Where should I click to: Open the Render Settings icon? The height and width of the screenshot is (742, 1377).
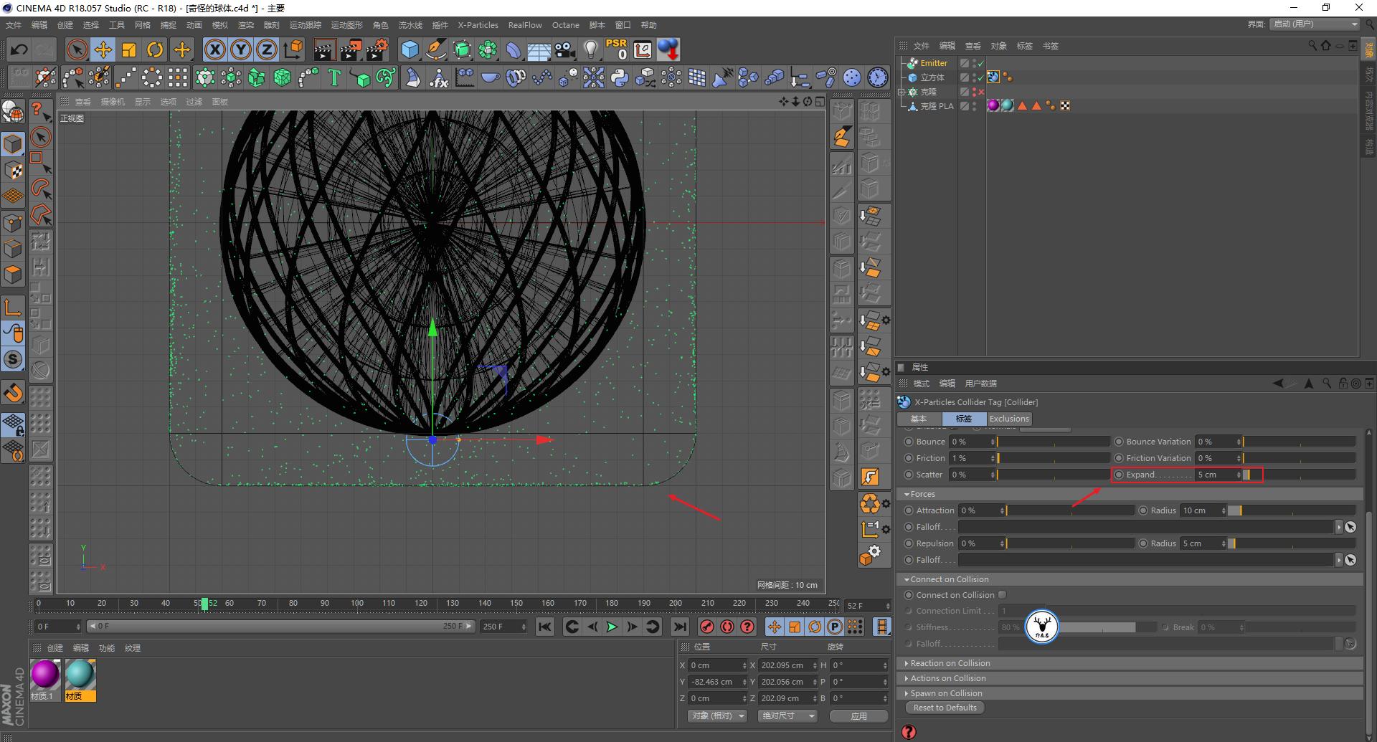(376, 49)
